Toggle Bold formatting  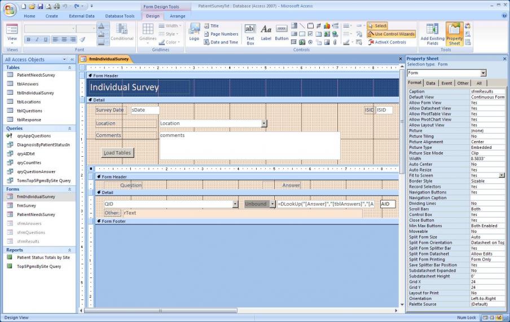(x=29, y=39)
